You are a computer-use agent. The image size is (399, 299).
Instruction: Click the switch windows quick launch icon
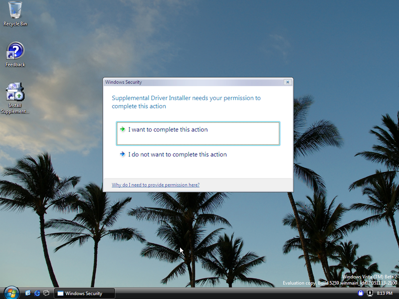(46, 293)
